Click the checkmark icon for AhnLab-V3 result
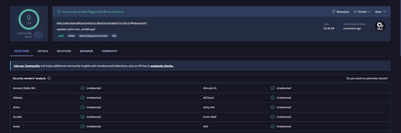Screen dimensions: 401x133 click(273, 88)
